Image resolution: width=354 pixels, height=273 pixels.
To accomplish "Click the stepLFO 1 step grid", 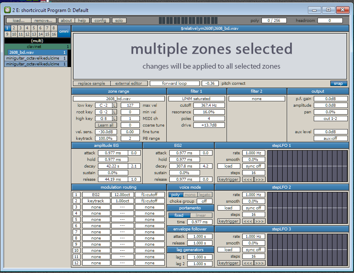I will point(307,166).
